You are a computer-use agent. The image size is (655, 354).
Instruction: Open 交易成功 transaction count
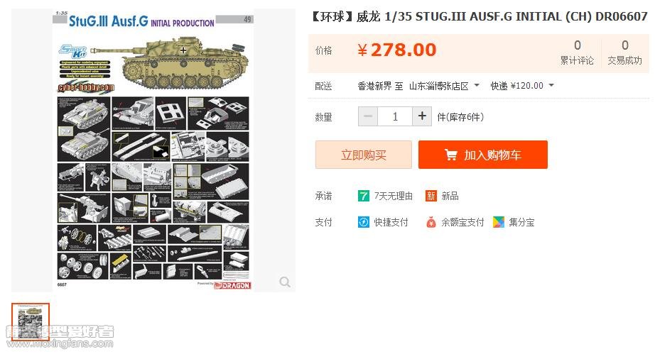click(x=624, y=52)
